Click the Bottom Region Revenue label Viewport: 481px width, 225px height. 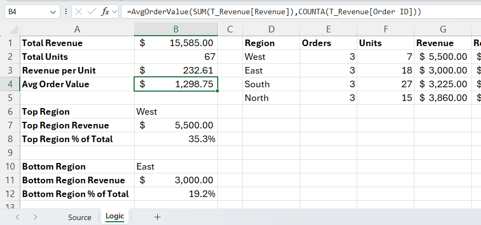(x=77, y=180)
